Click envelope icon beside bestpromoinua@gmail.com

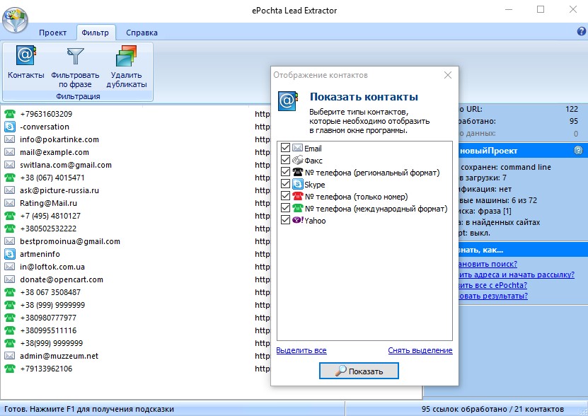pyautogui.click(x=10, y=241)
